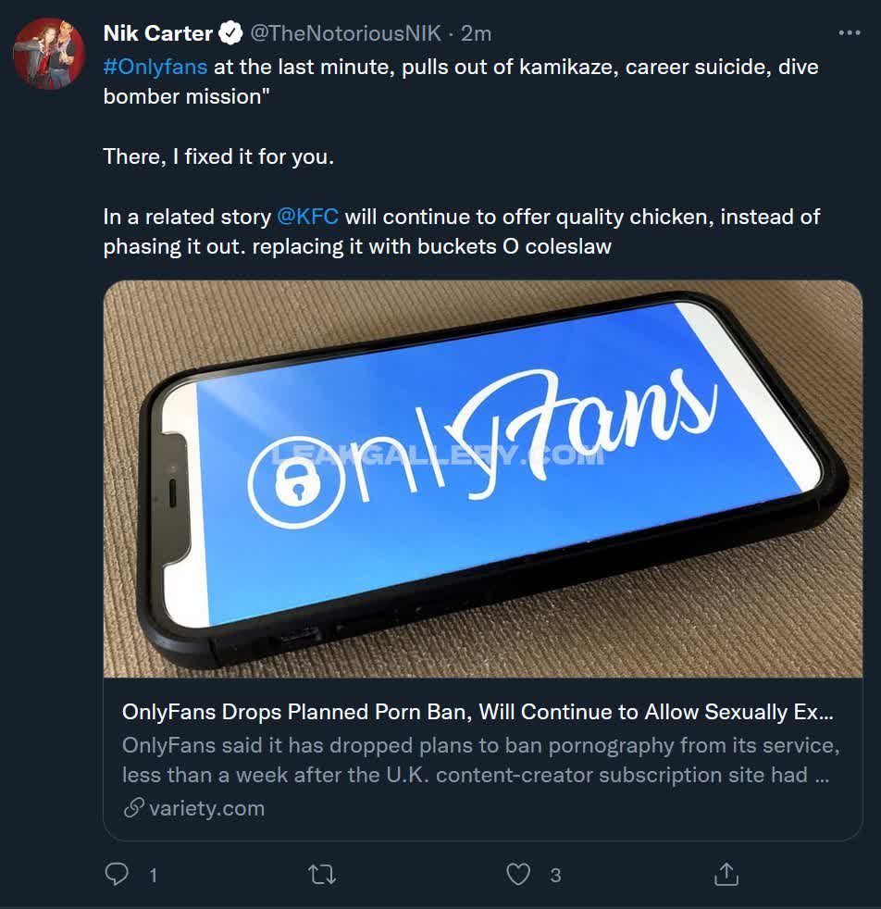
Task: Follow the #Onlyfans hashtag link
Action: pos(155,68)
